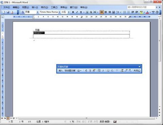This screenshot has width=163, height=125.
Task: Click the Insert Time icon
Action: pyautogui.click(x=103, y=71)
